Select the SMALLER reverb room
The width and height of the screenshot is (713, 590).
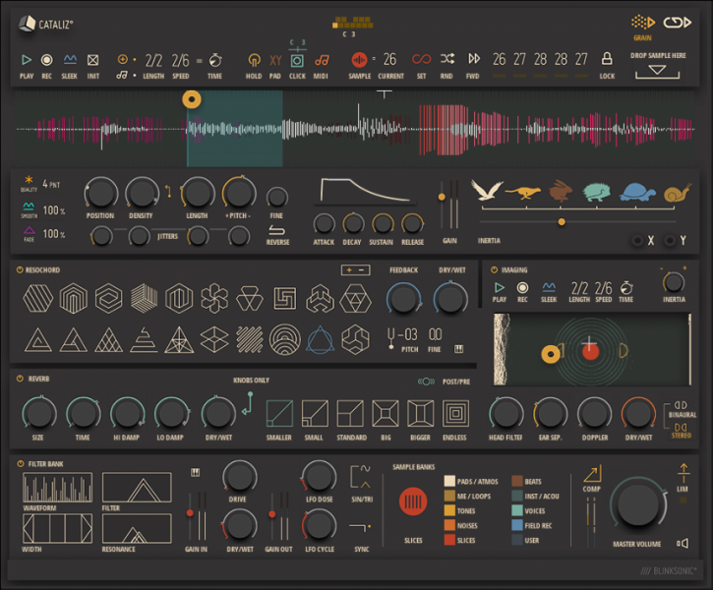[x=279, y=414]
